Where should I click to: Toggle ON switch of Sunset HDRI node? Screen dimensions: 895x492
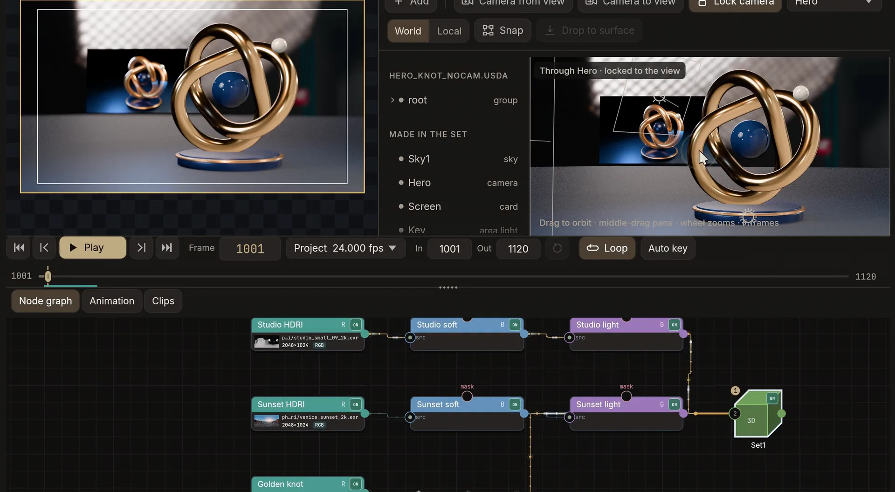click(356, 404)
